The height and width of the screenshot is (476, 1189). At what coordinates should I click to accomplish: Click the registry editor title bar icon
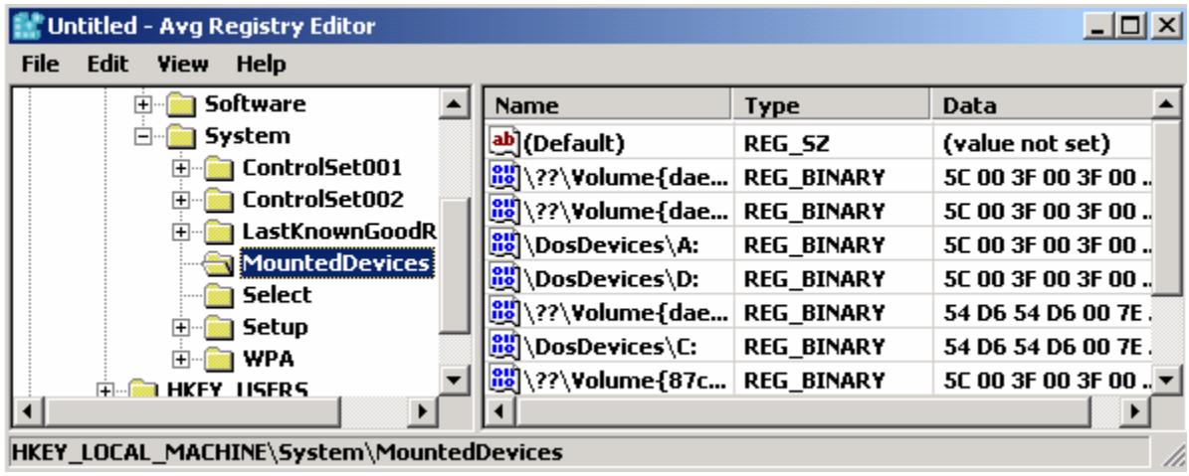pyautogui.click(x=28, y=27)
